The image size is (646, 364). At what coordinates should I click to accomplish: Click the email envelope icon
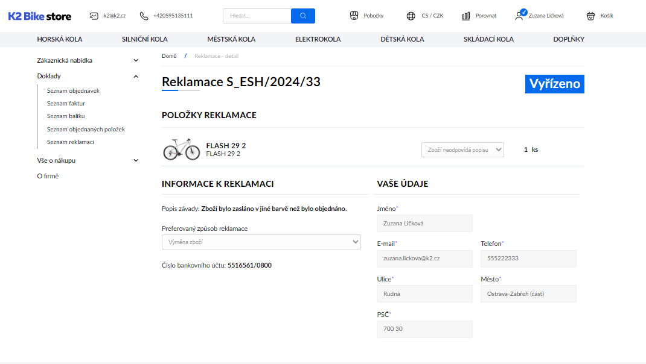[x=94, y=16]
